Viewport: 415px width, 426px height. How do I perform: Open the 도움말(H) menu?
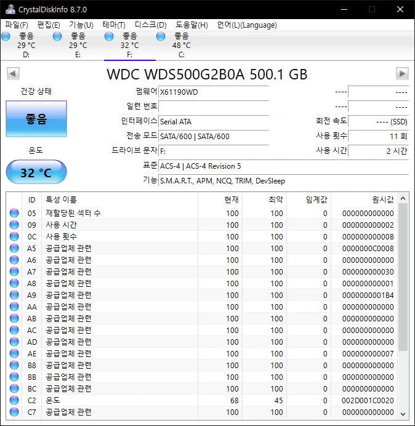tap(191, 25)
